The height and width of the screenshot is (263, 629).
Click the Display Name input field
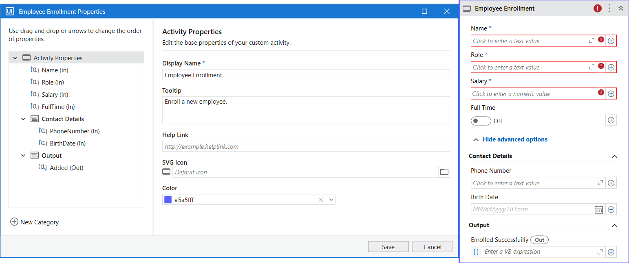pyautogui.click(x=306, y=75)
